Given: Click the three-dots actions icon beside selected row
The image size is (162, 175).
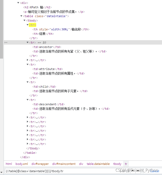Looking at the screenshot, I should tap(6, 43).
